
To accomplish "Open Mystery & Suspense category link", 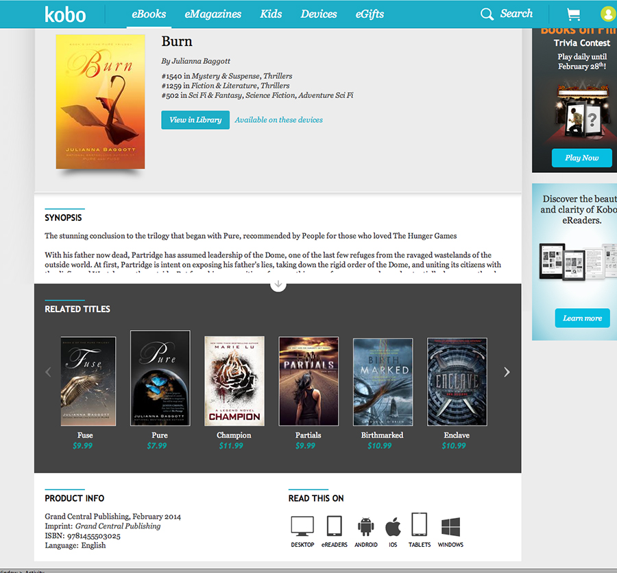I will pyautogui.click(x=226, y=76).
